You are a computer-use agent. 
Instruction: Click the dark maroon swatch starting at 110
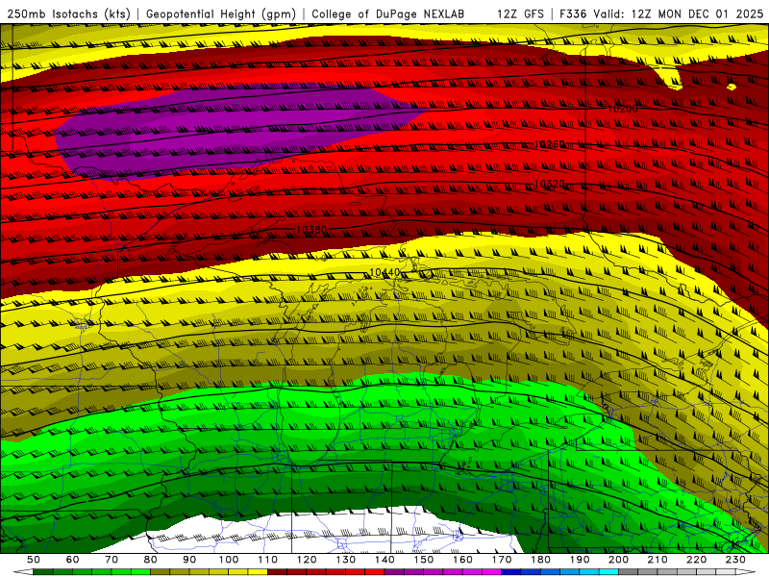[277, 572]
